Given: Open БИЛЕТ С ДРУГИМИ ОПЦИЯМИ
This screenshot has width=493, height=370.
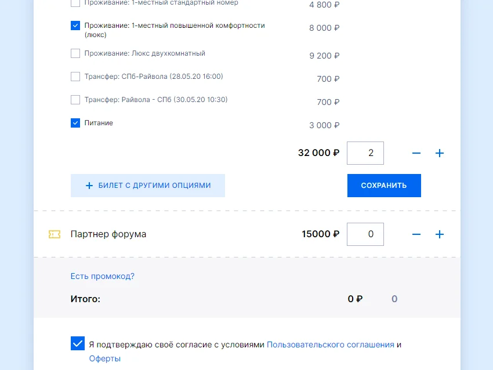Looking at the screenshot, I should (147, 186).
